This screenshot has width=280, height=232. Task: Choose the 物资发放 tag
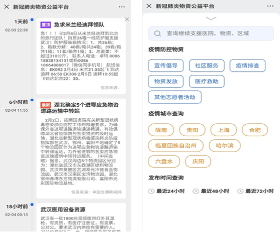click(x=165, y=81)
